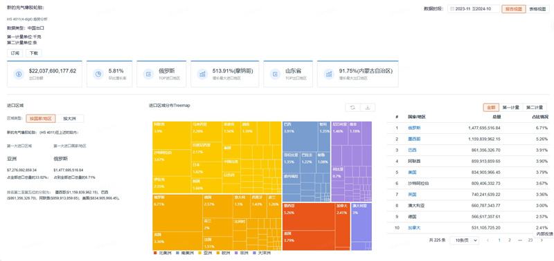Click the 日本 1.82% treemap block
This screenshot has height=261, width=554.
coord(206,170)
